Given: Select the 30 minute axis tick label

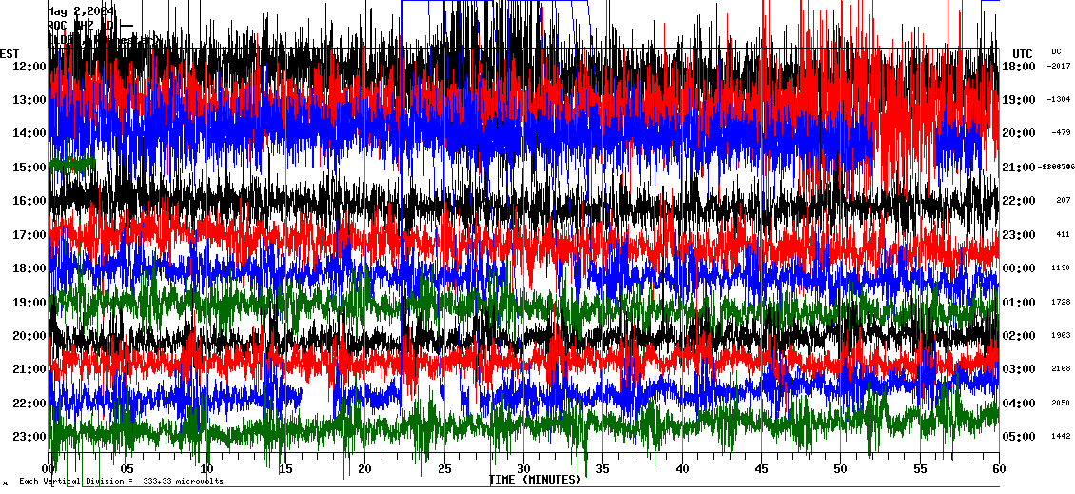Looking at the screenshot, I should click(523, 468).
